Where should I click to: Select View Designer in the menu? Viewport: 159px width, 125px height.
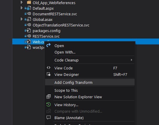(x=90, y=74)
